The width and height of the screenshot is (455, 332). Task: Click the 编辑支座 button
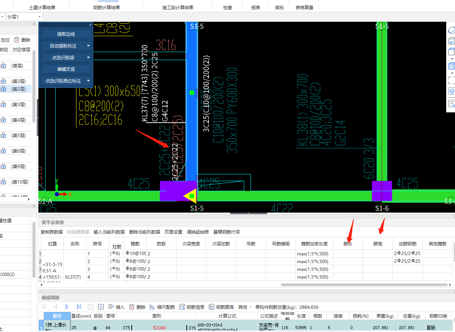[x=66, y=69]
